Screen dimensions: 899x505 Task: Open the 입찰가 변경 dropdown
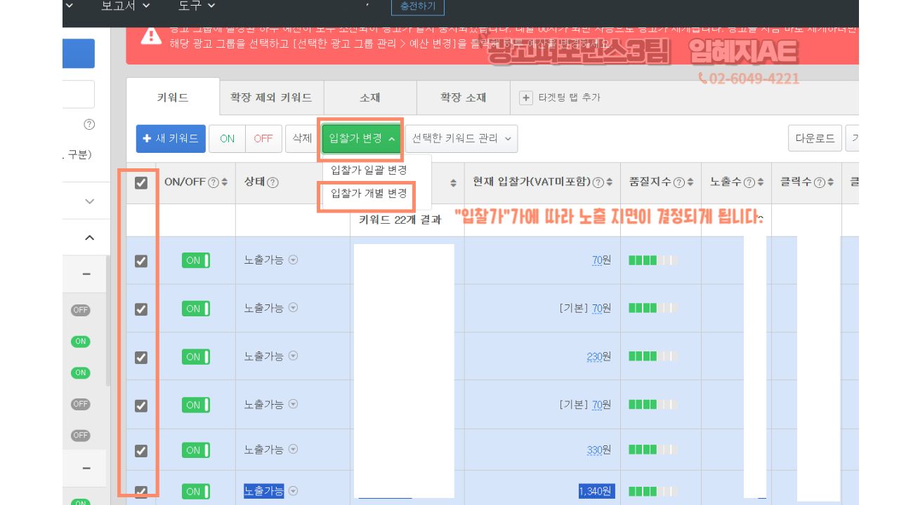[x=362, y=139]
